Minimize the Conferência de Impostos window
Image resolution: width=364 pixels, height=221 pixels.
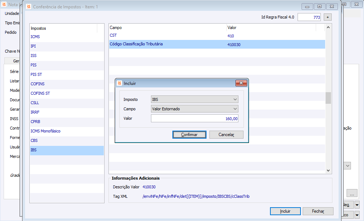coord(307,7)
